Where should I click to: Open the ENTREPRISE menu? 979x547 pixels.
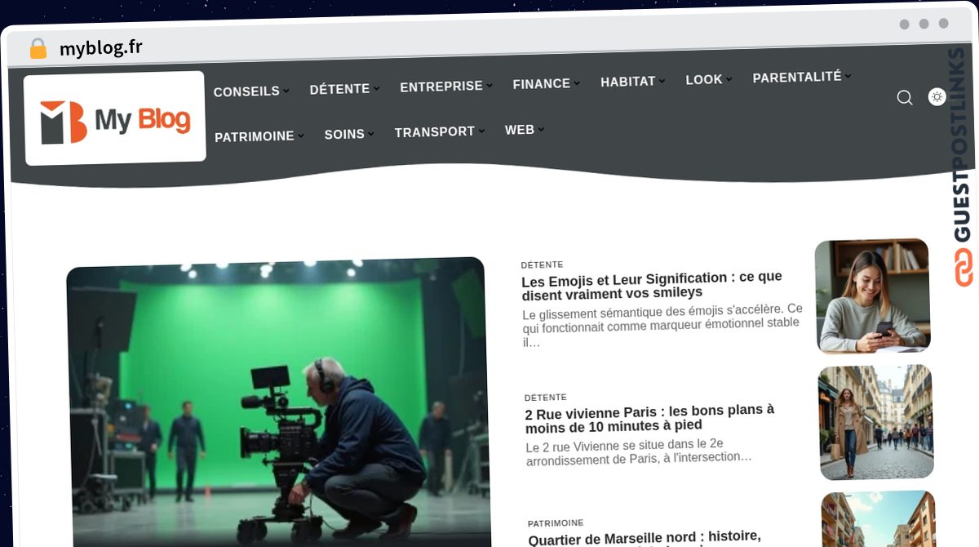(x=441, y=87)
